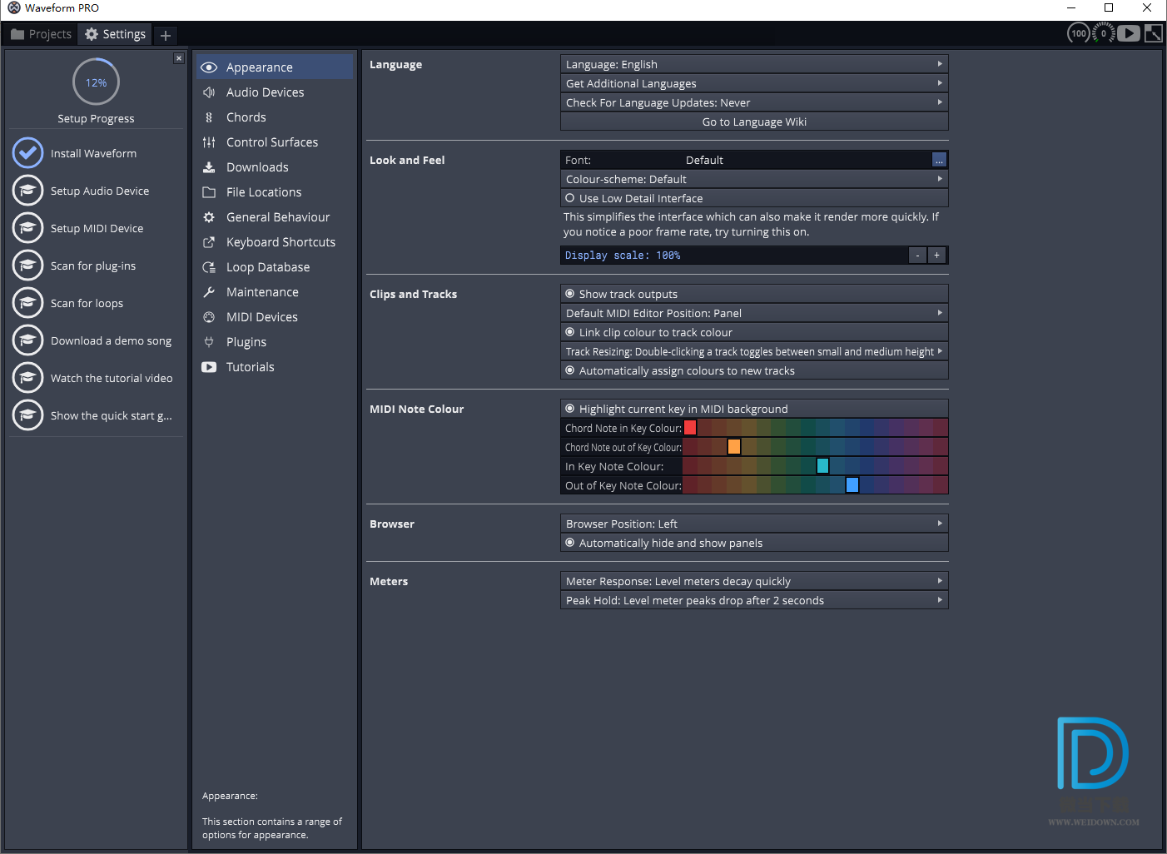Click Download a demo song step text
1167x854 pixels.
[x=111, y=340]
